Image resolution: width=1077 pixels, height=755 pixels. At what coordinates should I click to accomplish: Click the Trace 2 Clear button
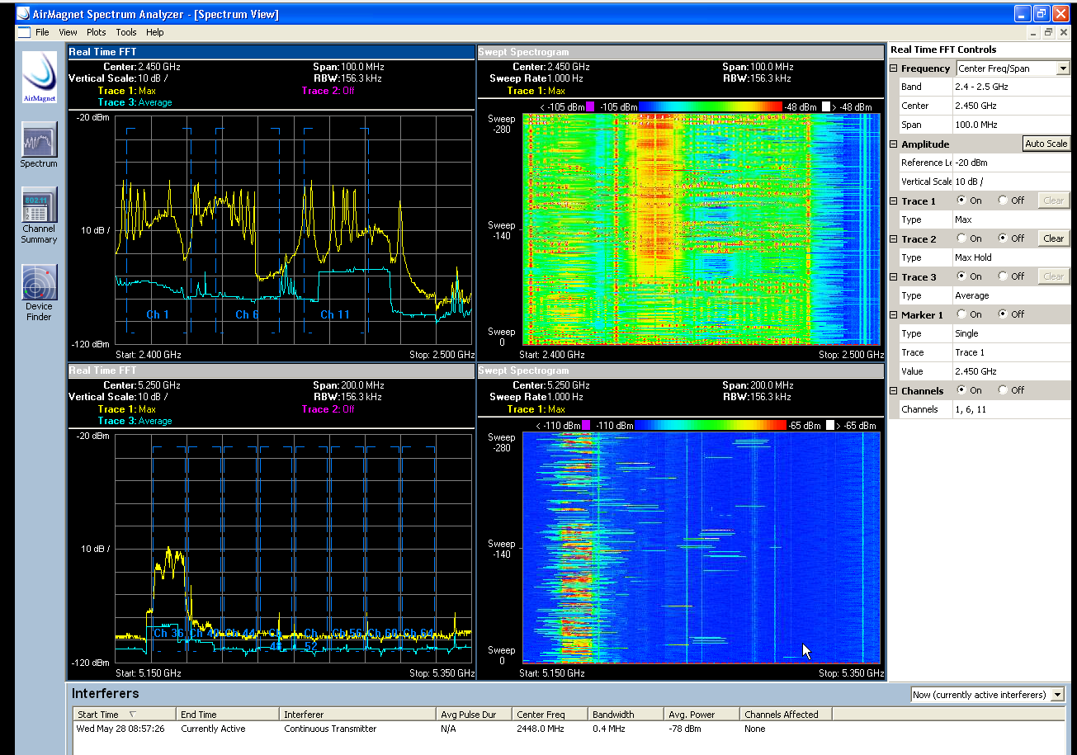(x=1053, y=238)
